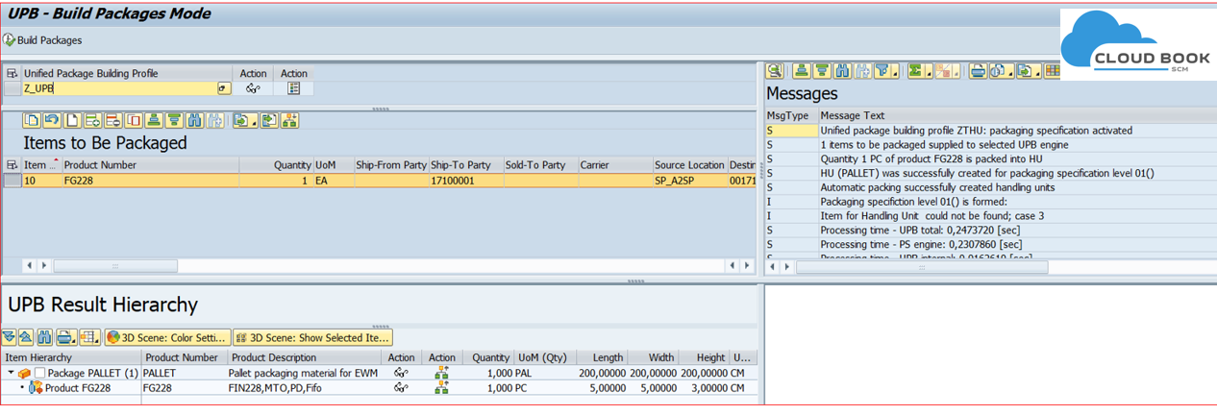The height and width of the screenshot is (415, 1217).
Task: Click the Details magnifier icon in Messages toolbar
Action: point(775,71)
